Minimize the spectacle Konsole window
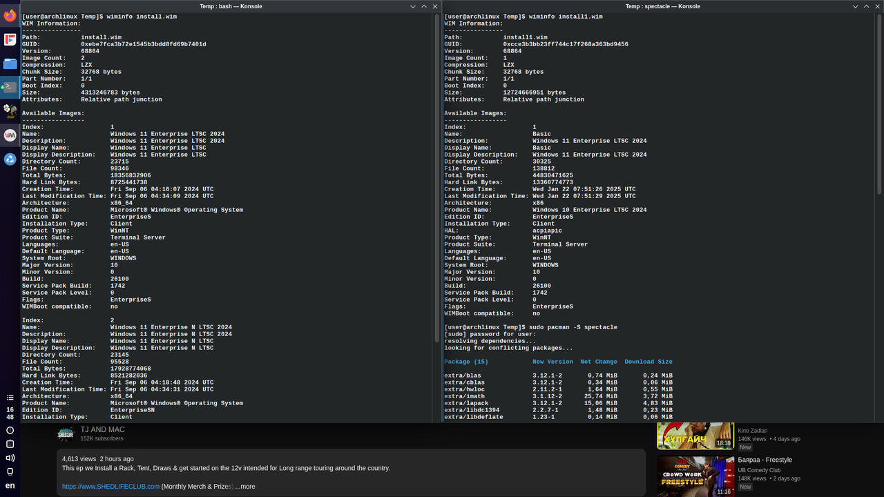Screen dimensions: 884x497 [856, 6]
